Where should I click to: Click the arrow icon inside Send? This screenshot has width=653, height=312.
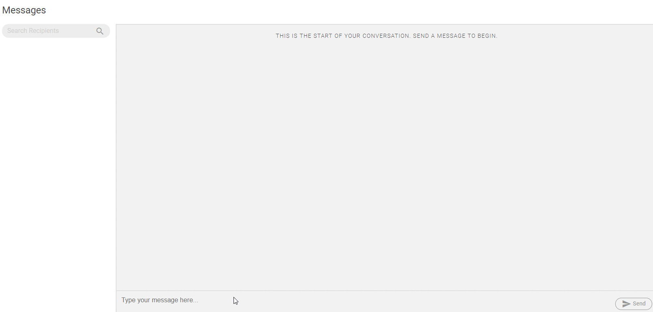[626, 304]
